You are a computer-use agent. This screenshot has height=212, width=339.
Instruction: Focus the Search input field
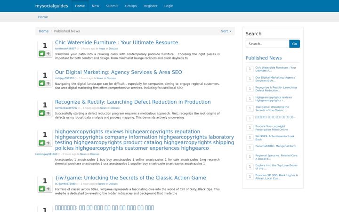click(x=267, y=44)
